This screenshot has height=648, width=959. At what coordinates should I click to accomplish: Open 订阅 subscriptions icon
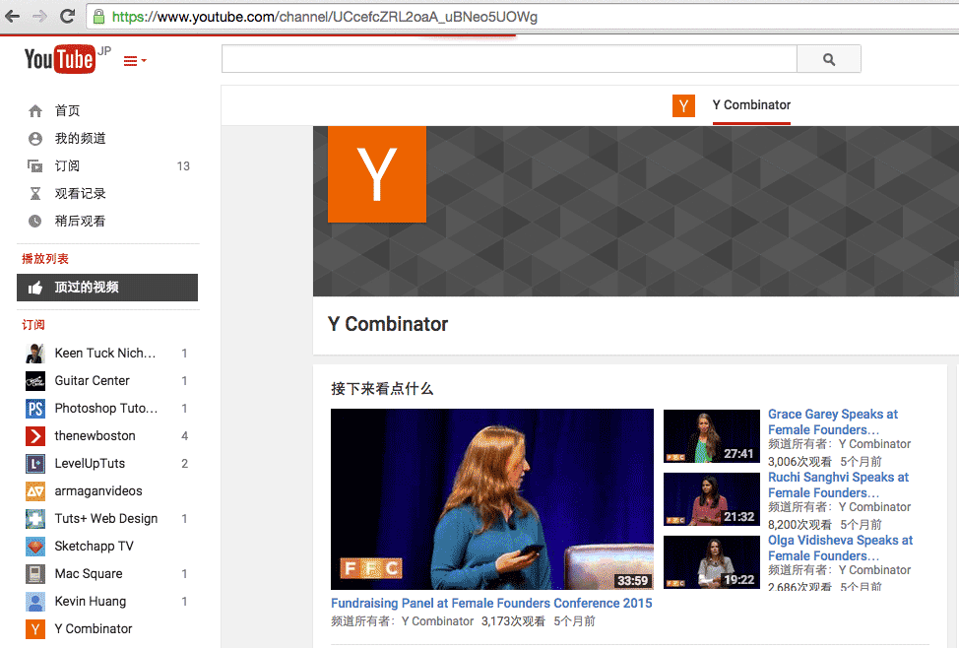click(35, 165)
